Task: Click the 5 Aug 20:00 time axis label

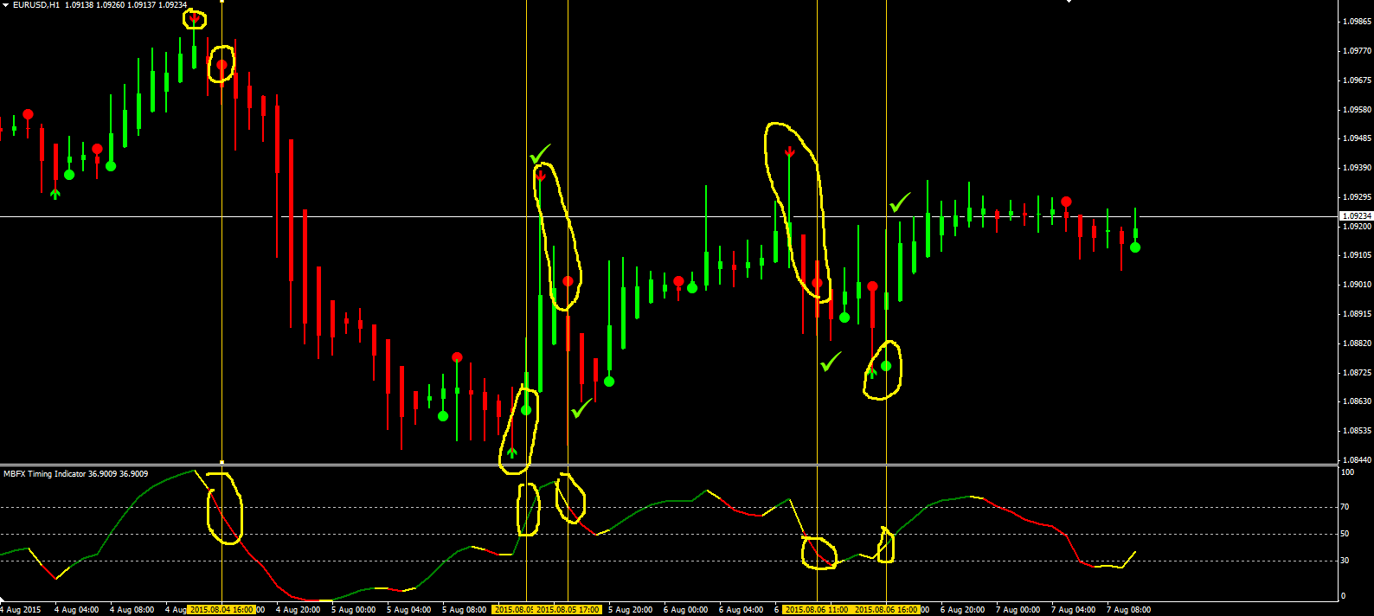Action: (630, 610)
